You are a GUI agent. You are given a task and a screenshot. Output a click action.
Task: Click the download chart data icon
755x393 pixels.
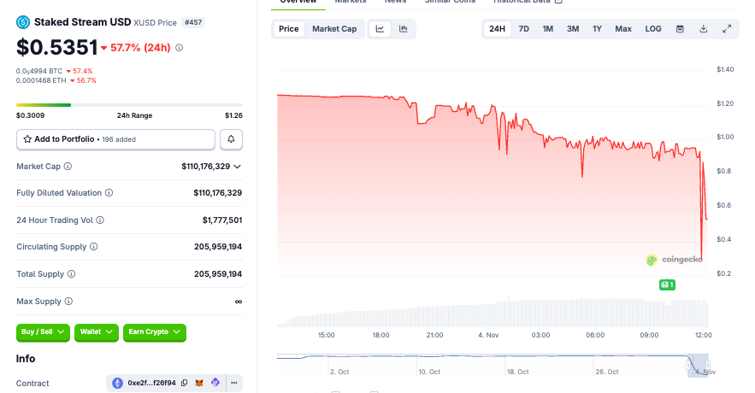703,29
